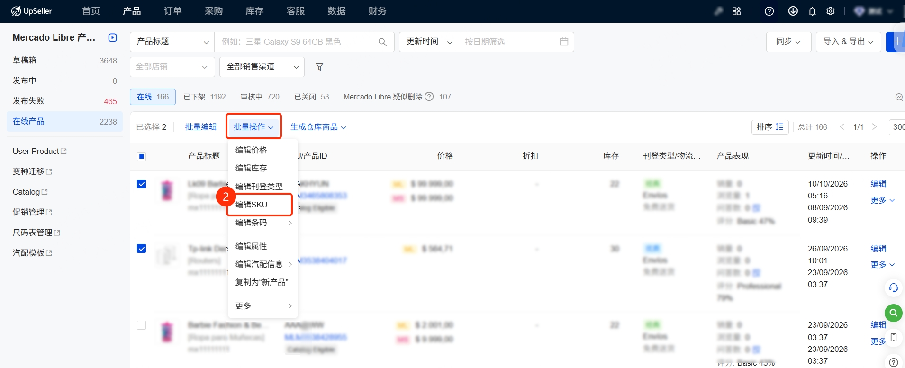Go to next page arrow
The width and height of the screenshot is (905, 368).
[875, 127]
